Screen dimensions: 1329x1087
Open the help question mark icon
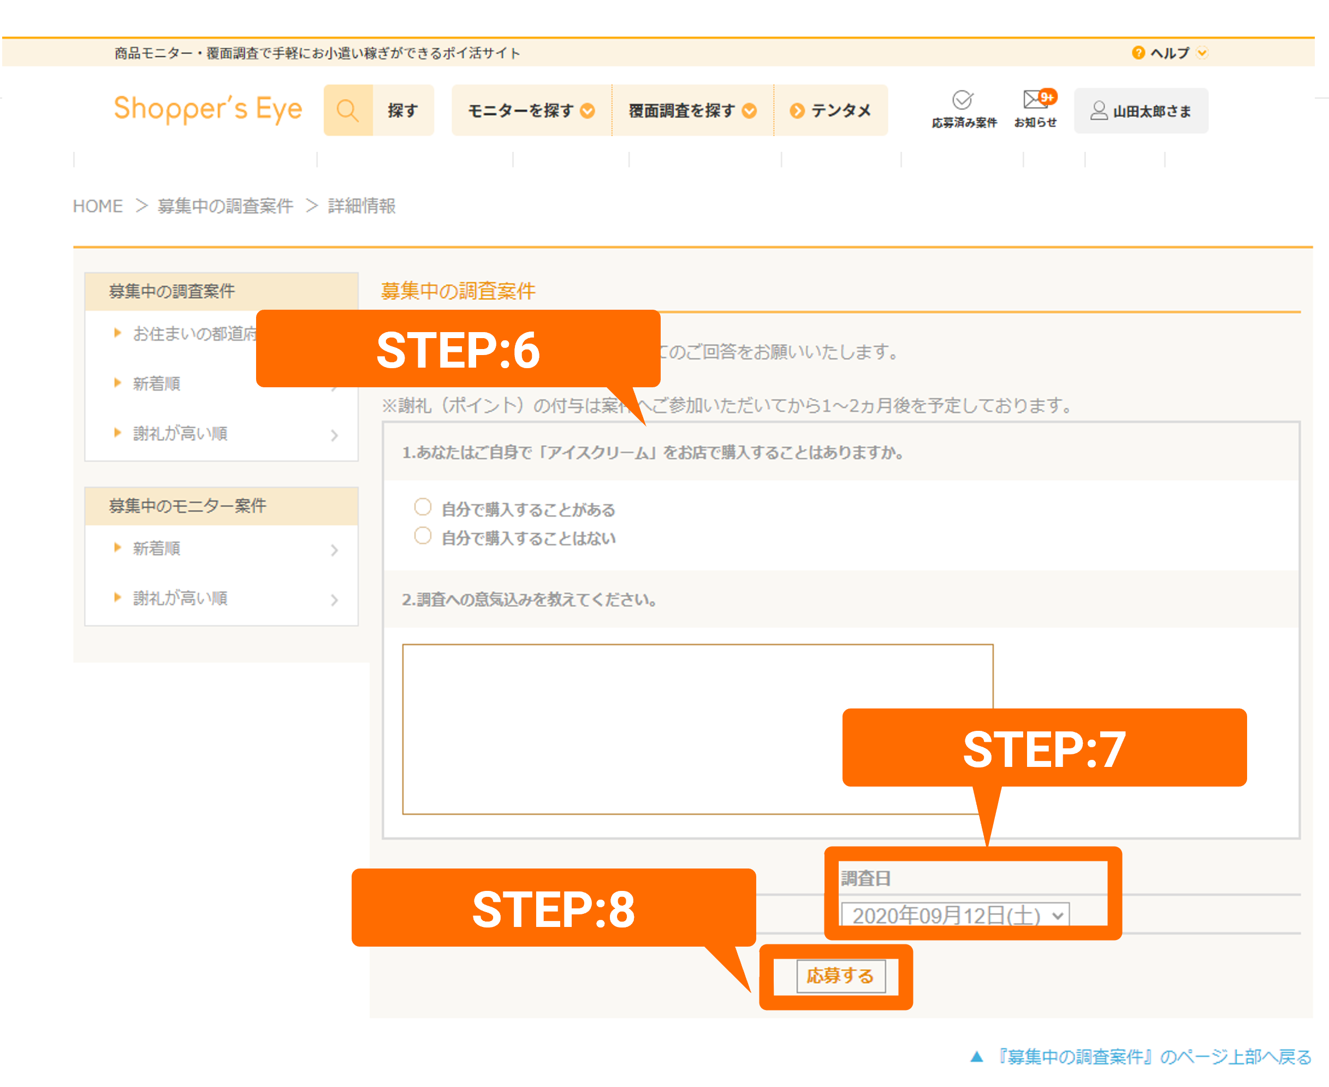click(1138, 52)
